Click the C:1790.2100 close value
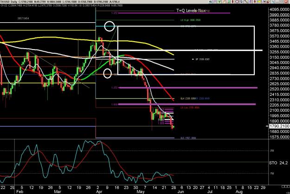 tap(26, 2)
